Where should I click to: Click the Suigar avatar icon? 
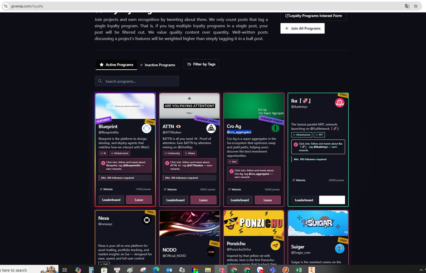tap(340, 248)
